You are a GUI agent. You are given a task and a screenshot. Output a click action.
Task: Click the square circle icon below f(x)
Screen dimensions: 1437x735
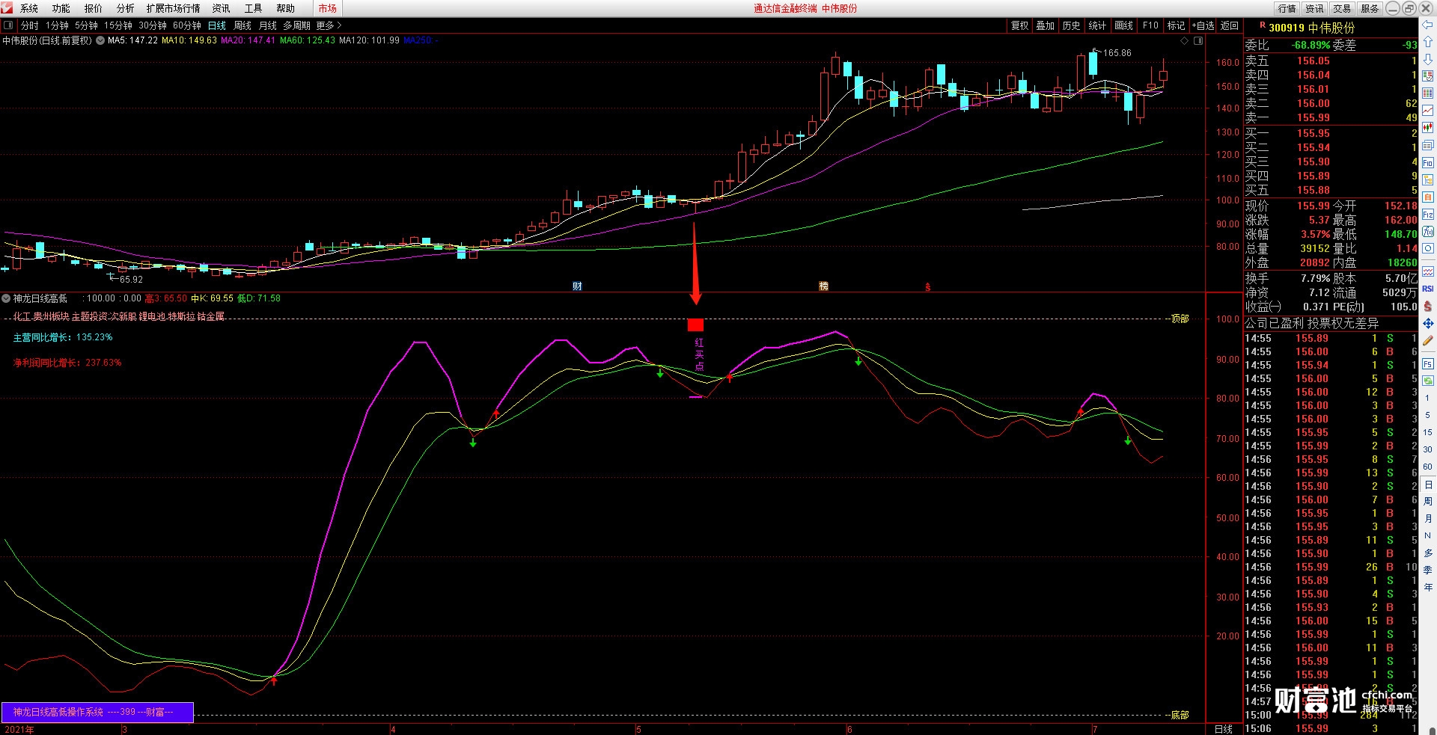(1428, 248)
